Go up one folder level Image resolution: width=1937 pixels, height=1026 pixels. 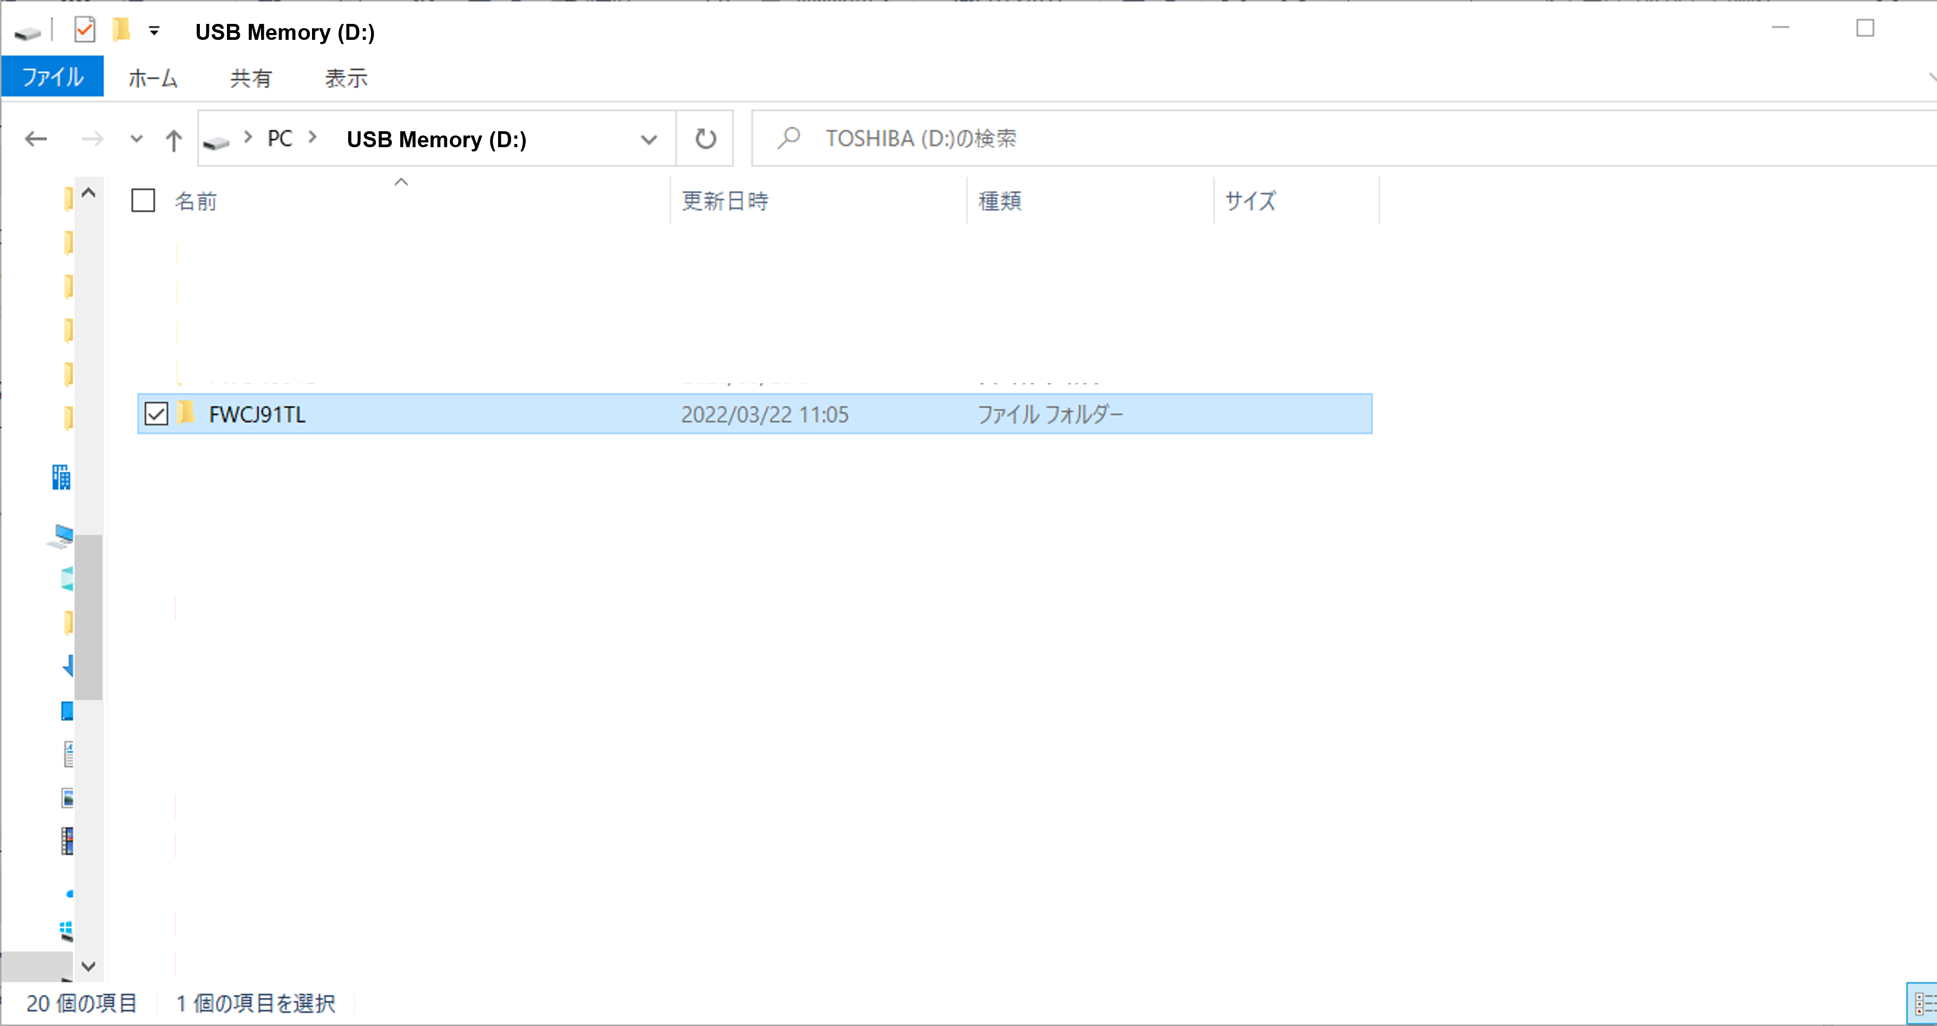coord(173,140)
